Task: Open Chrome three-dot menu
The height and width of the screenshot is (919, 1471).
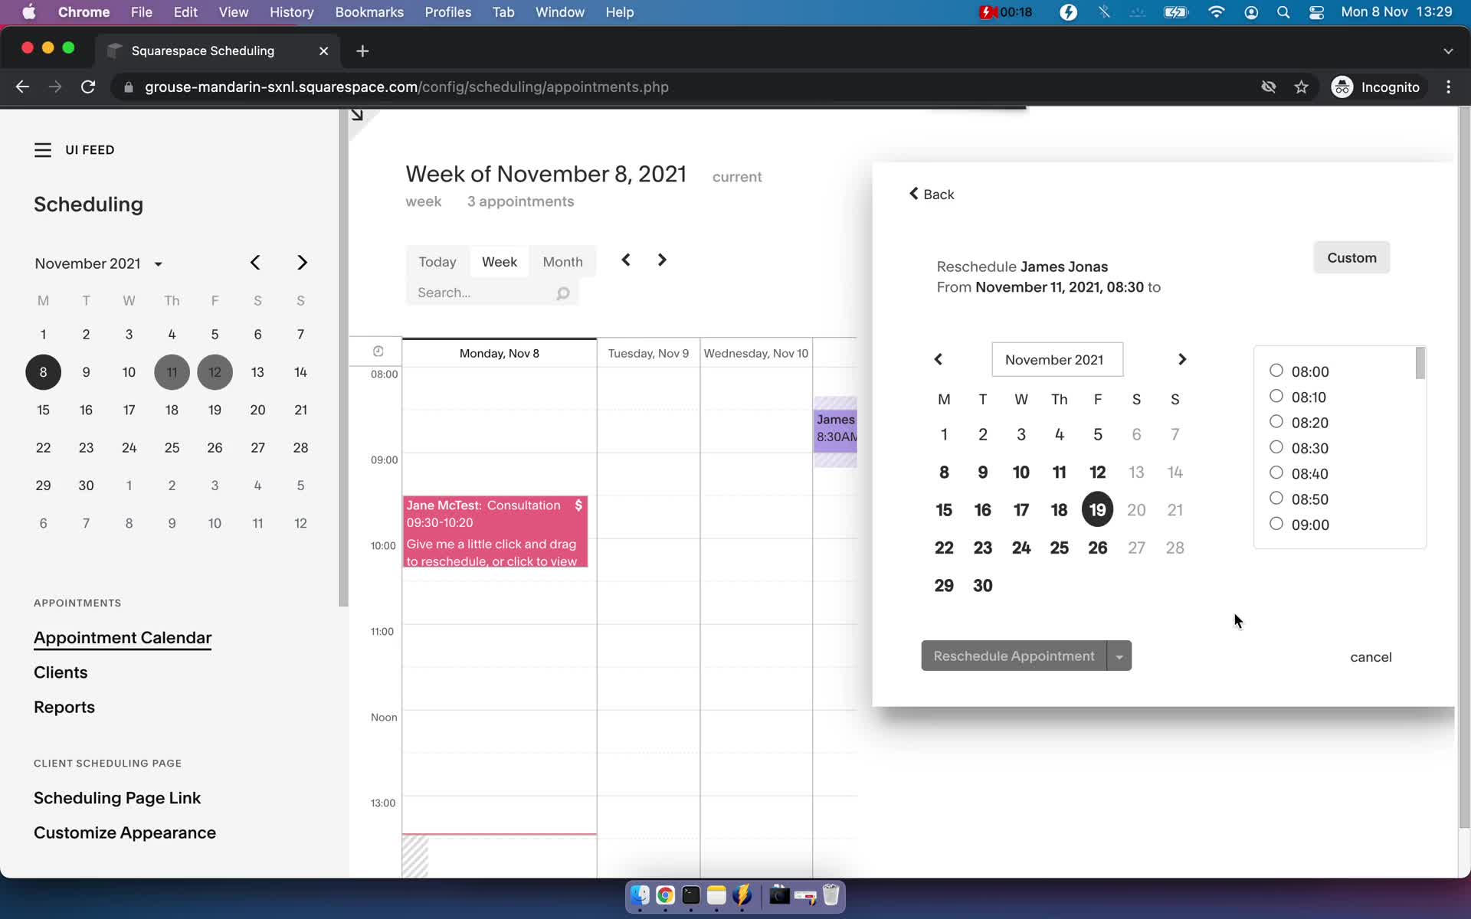Action: tap(1448, 87)
